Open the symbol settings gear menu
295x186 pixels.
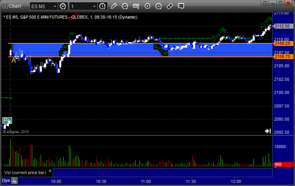tap(63, 7)
